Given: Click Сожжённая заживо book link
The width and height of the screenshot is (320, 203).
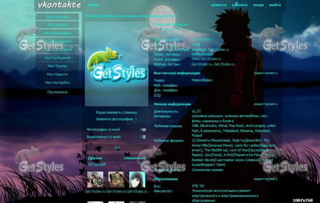Looking at the screenshot, I should [207, 170].
